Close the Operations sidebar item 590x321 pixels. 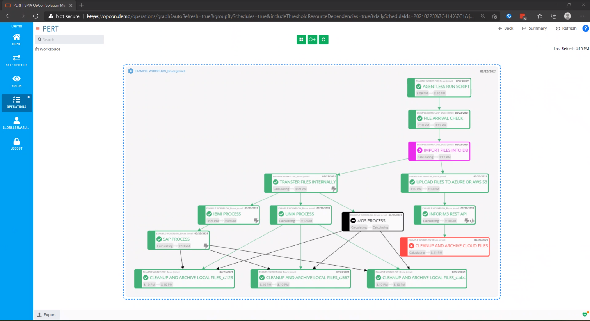coord(28,97)
